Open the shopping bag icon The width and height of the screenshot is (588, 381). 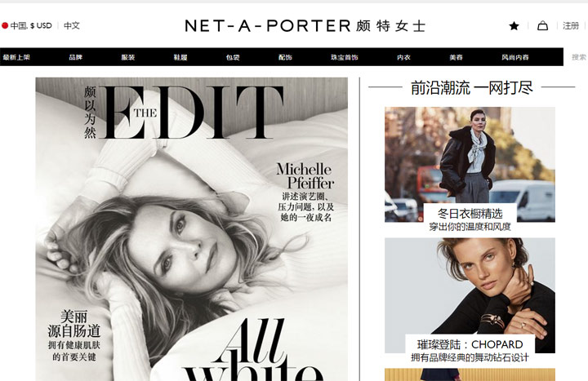pos(542,26)
